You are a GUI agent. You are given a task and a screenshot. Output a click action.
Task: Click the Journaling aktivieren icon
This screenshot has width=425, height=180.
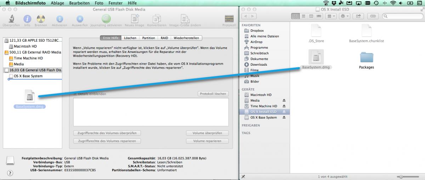pos(106,18)
